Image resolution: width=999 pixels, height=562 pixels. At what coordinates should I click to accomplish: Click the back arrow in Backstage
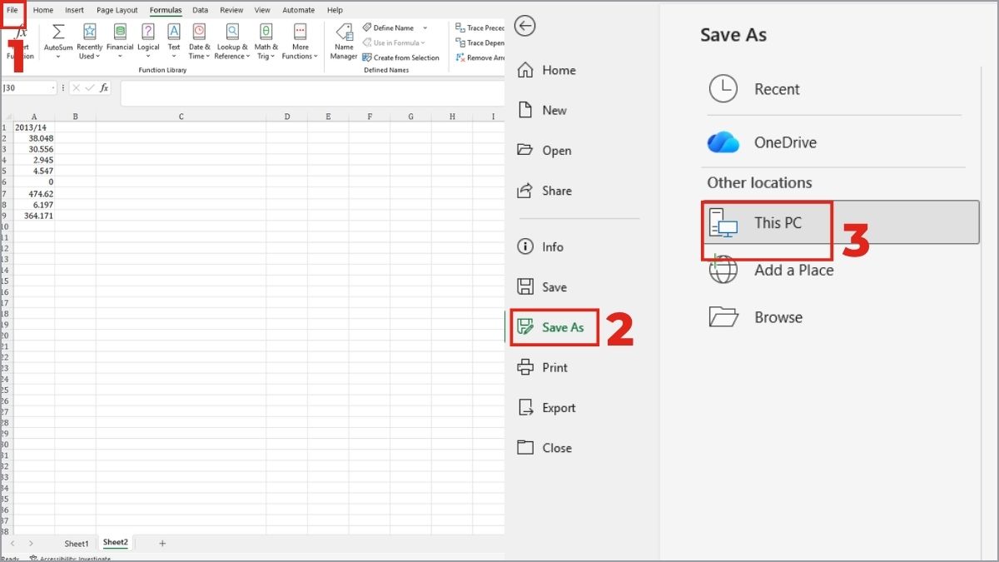pyautogui.click(x=524, y=27)
